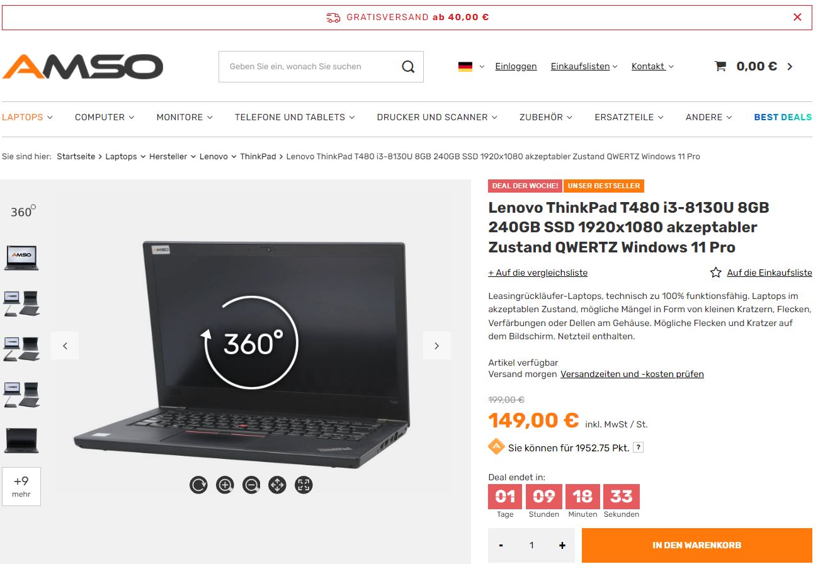Open fullscreen view icon under image
This screenshot has width=818, height=564.
click(x=304, y=485)
